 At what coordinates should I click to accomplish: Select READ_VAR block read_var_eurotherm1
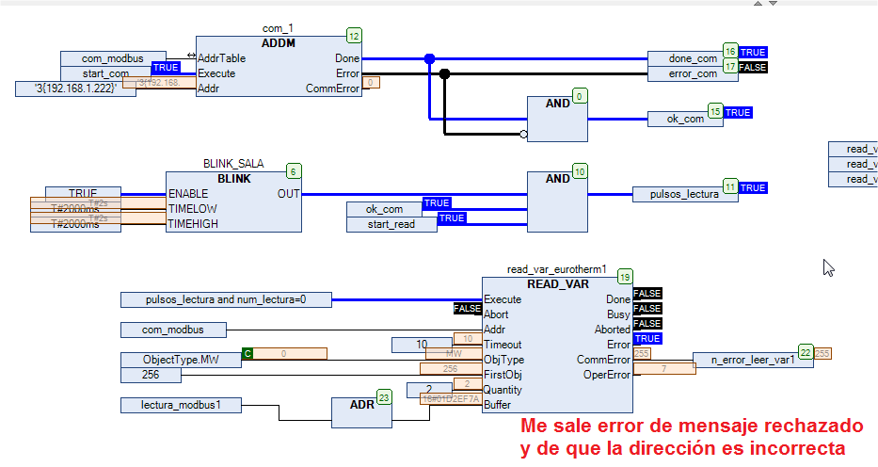pyautogui.click(x=557, y=345)
